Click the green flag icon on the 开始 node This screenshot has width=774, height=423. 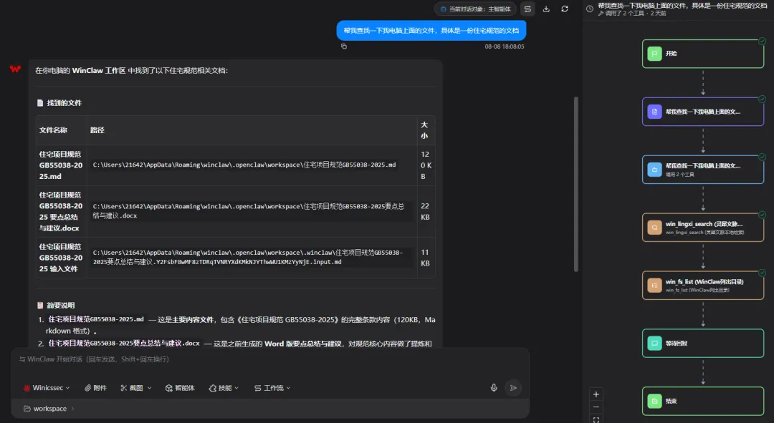[654, 54]
